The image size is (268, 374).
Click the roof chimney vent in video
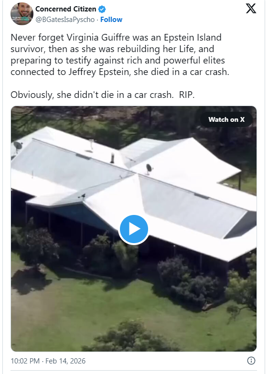click(112, 158)
